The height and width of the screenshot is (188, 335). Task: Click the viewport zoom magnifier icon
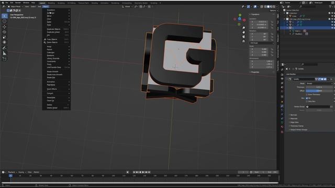coord(243,28)
